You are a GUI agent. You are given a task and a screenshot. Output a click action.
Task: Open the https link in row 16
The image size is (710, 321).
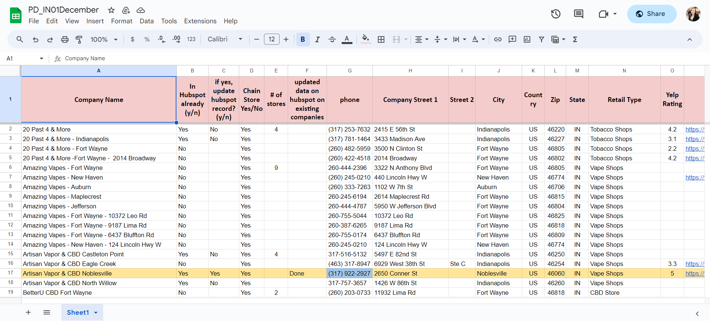pos(694,264)
